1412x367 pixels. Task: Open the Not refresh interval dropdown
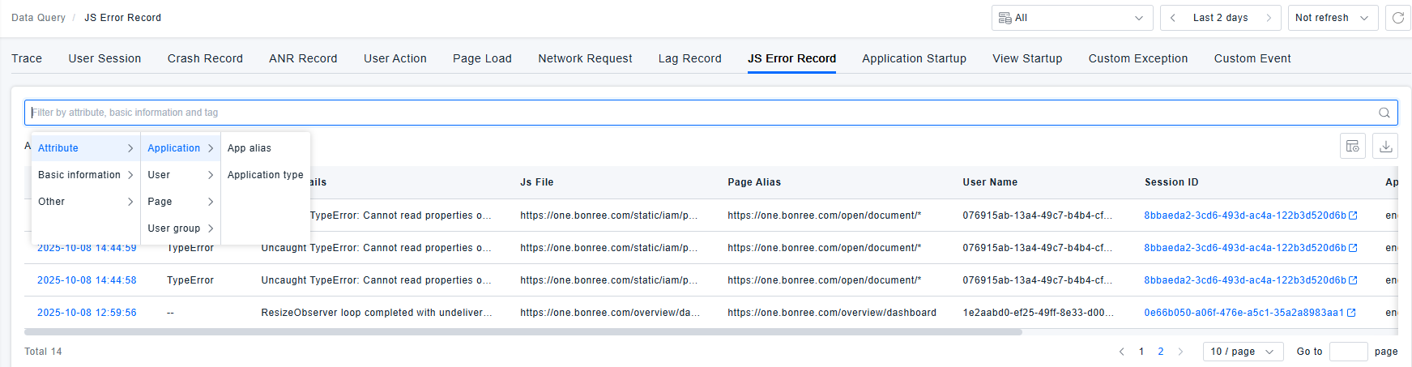click(x=1332, y=18)
